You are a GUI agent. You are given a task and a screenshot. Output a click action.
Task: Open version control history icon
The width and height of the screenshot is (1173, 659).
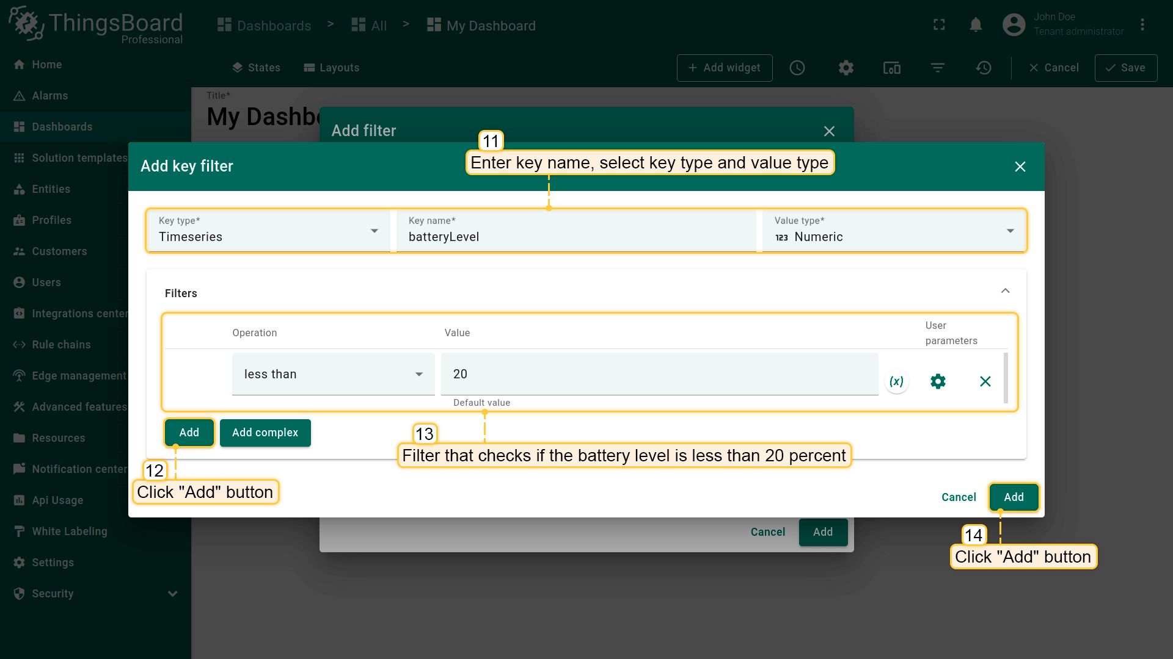pyautogui.click(x=984, y=68)
